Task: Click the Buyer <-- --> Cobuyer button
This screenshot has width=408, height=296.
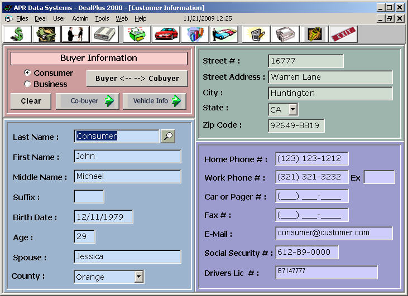Action: coord(137,79)
